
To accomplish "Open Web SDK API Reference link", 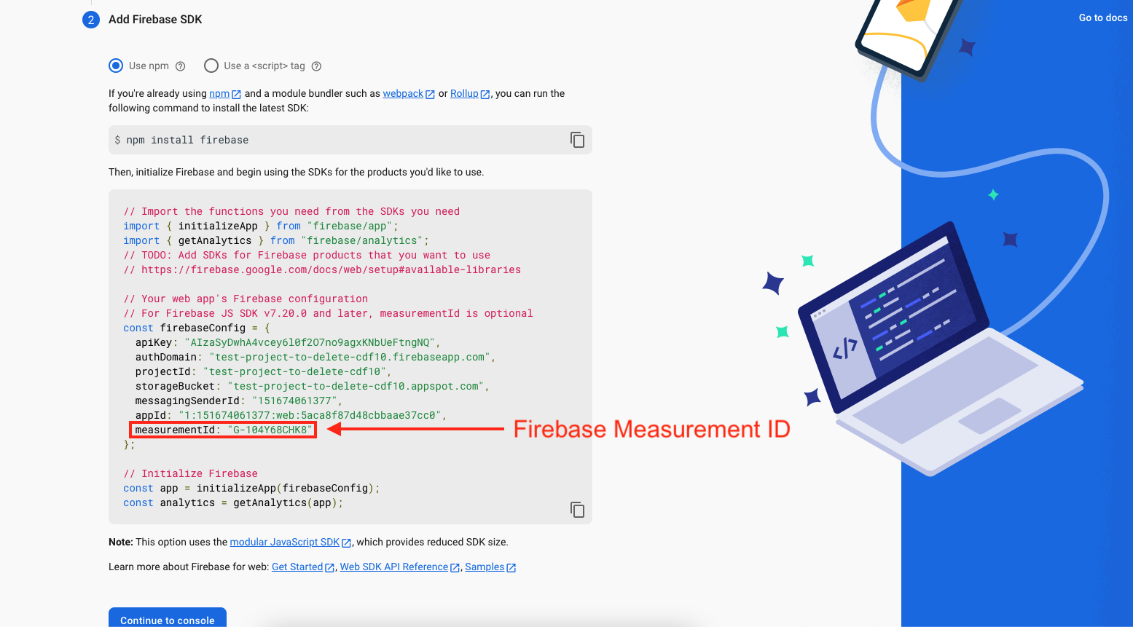I will [x=393, y=567].
